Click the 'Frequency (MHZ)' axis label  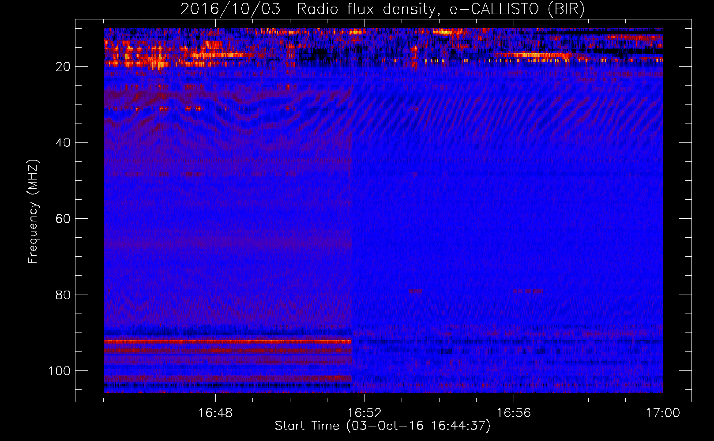click(33, 212)
